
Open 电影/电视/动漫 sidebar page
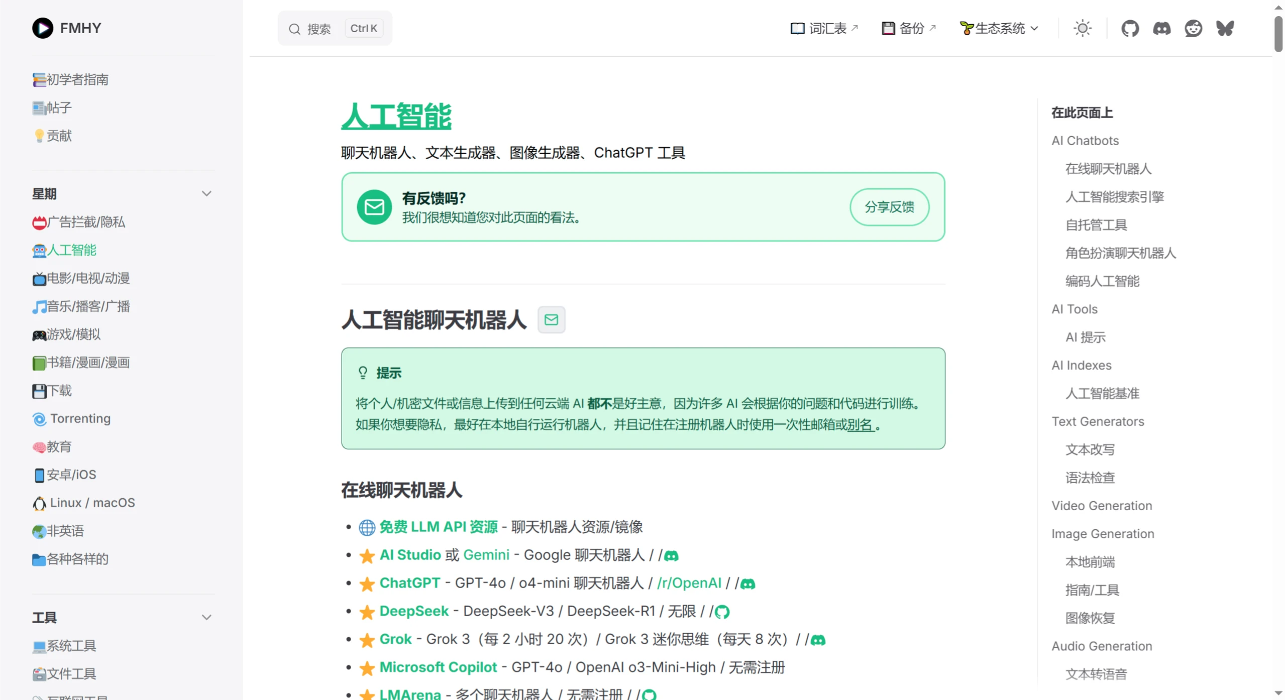81,278
